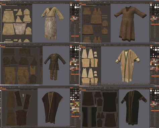Viewport: 159px width, 128px height.
Task: Select lower dark maroon UV piece in cloak window
Action: pos(21,118)
